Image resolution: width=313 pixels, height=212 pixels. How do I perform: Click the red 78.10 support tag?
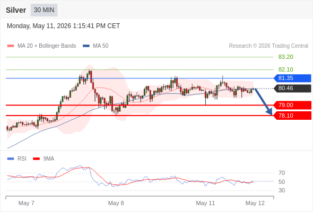tap(292, 116)
